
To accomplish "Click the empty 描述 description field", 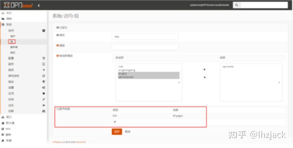I will [x=145, y=47].
